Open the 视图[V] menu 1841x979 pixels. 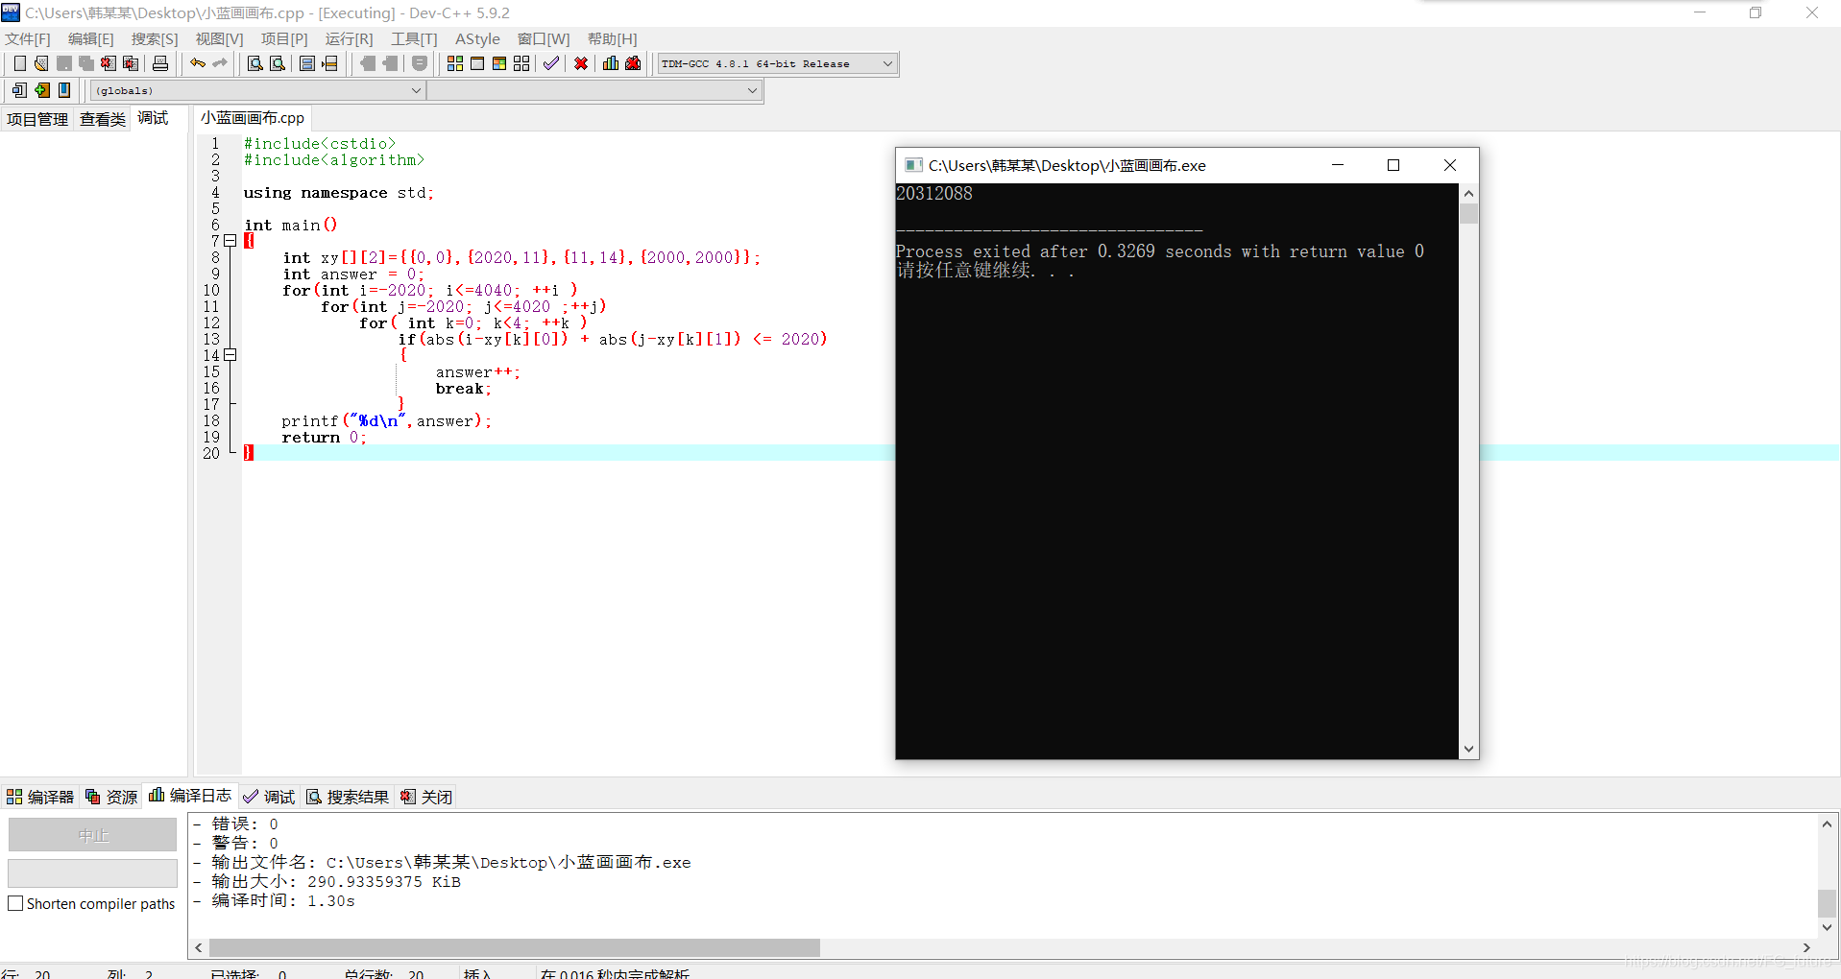click(x=220, y=38)
